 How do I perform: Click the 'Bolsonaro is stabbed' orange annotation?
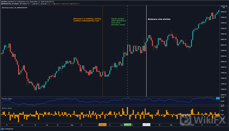point(87,20)
